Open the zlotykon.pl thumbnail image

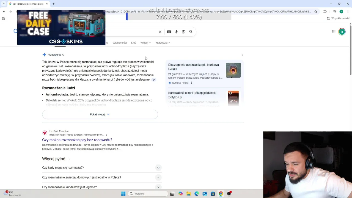coord(233,98)
